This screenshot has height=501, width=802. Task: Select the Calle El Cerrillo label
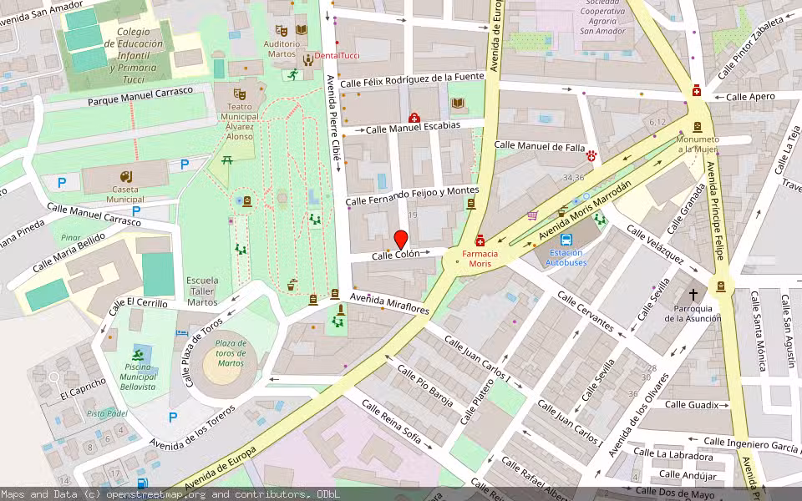(138, 304)
